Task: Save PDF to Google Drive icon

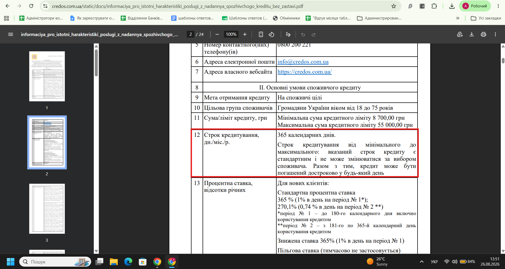Action: [x=460, y=34]
